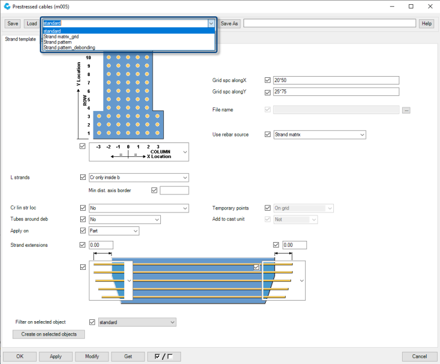The width and height of the screenshot is (440, 364).
Task: Open the Cr lin str loc dropdown
Action: click(184, 208)
